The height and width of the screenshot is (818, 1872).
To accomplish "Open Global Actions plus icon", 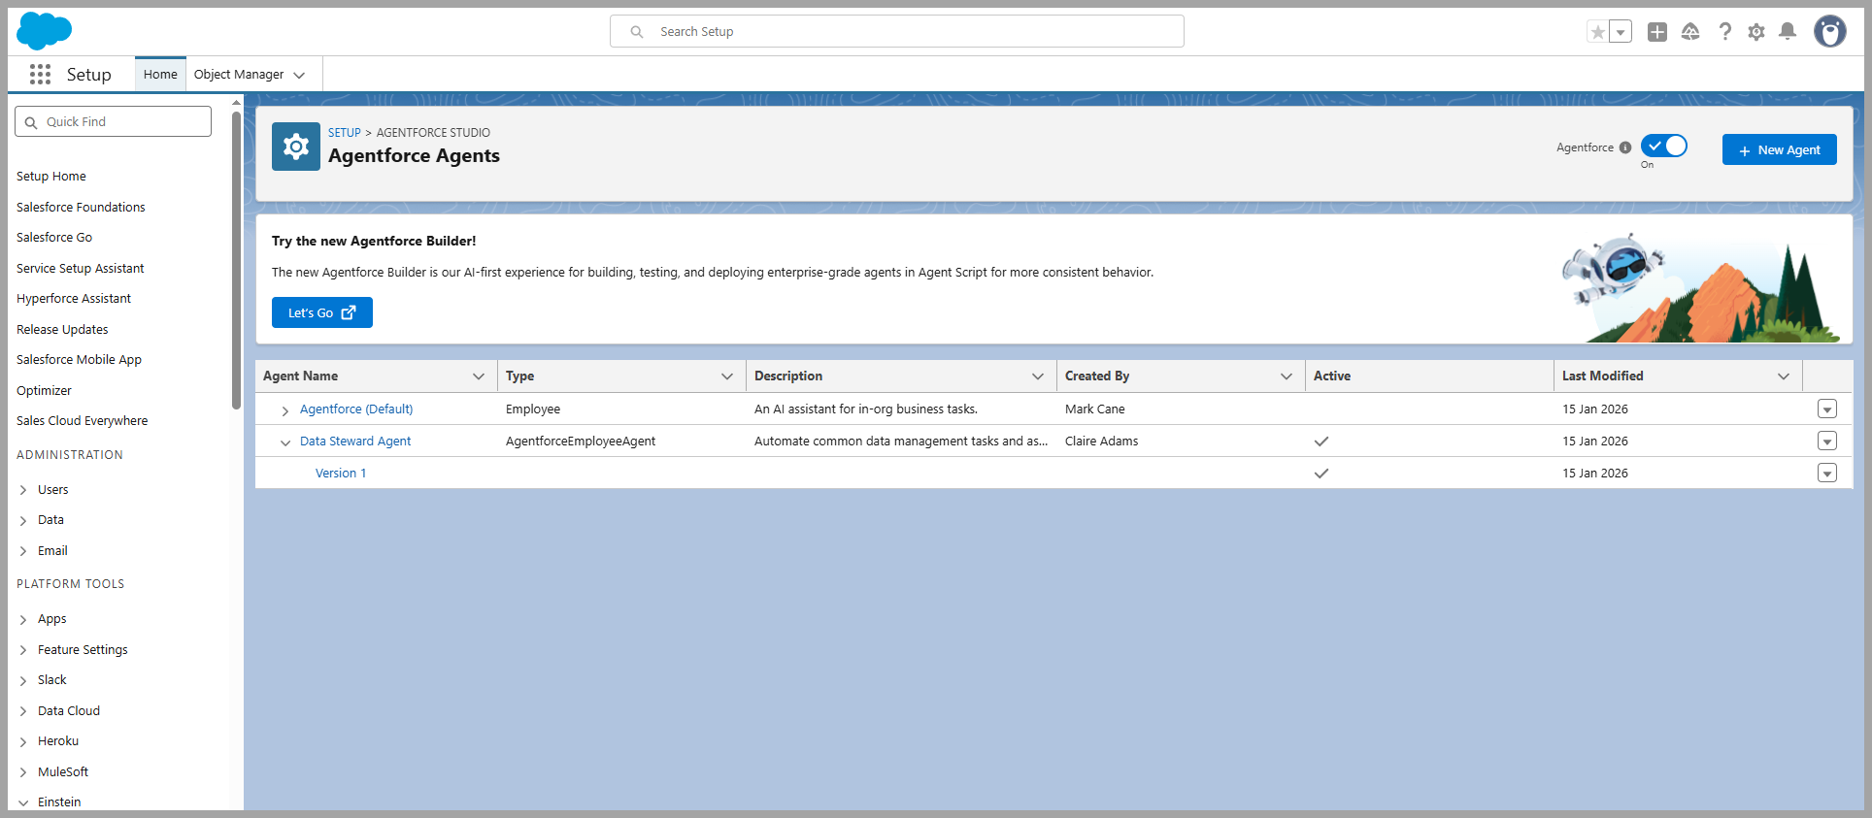I will click(x=1657, y=32).
